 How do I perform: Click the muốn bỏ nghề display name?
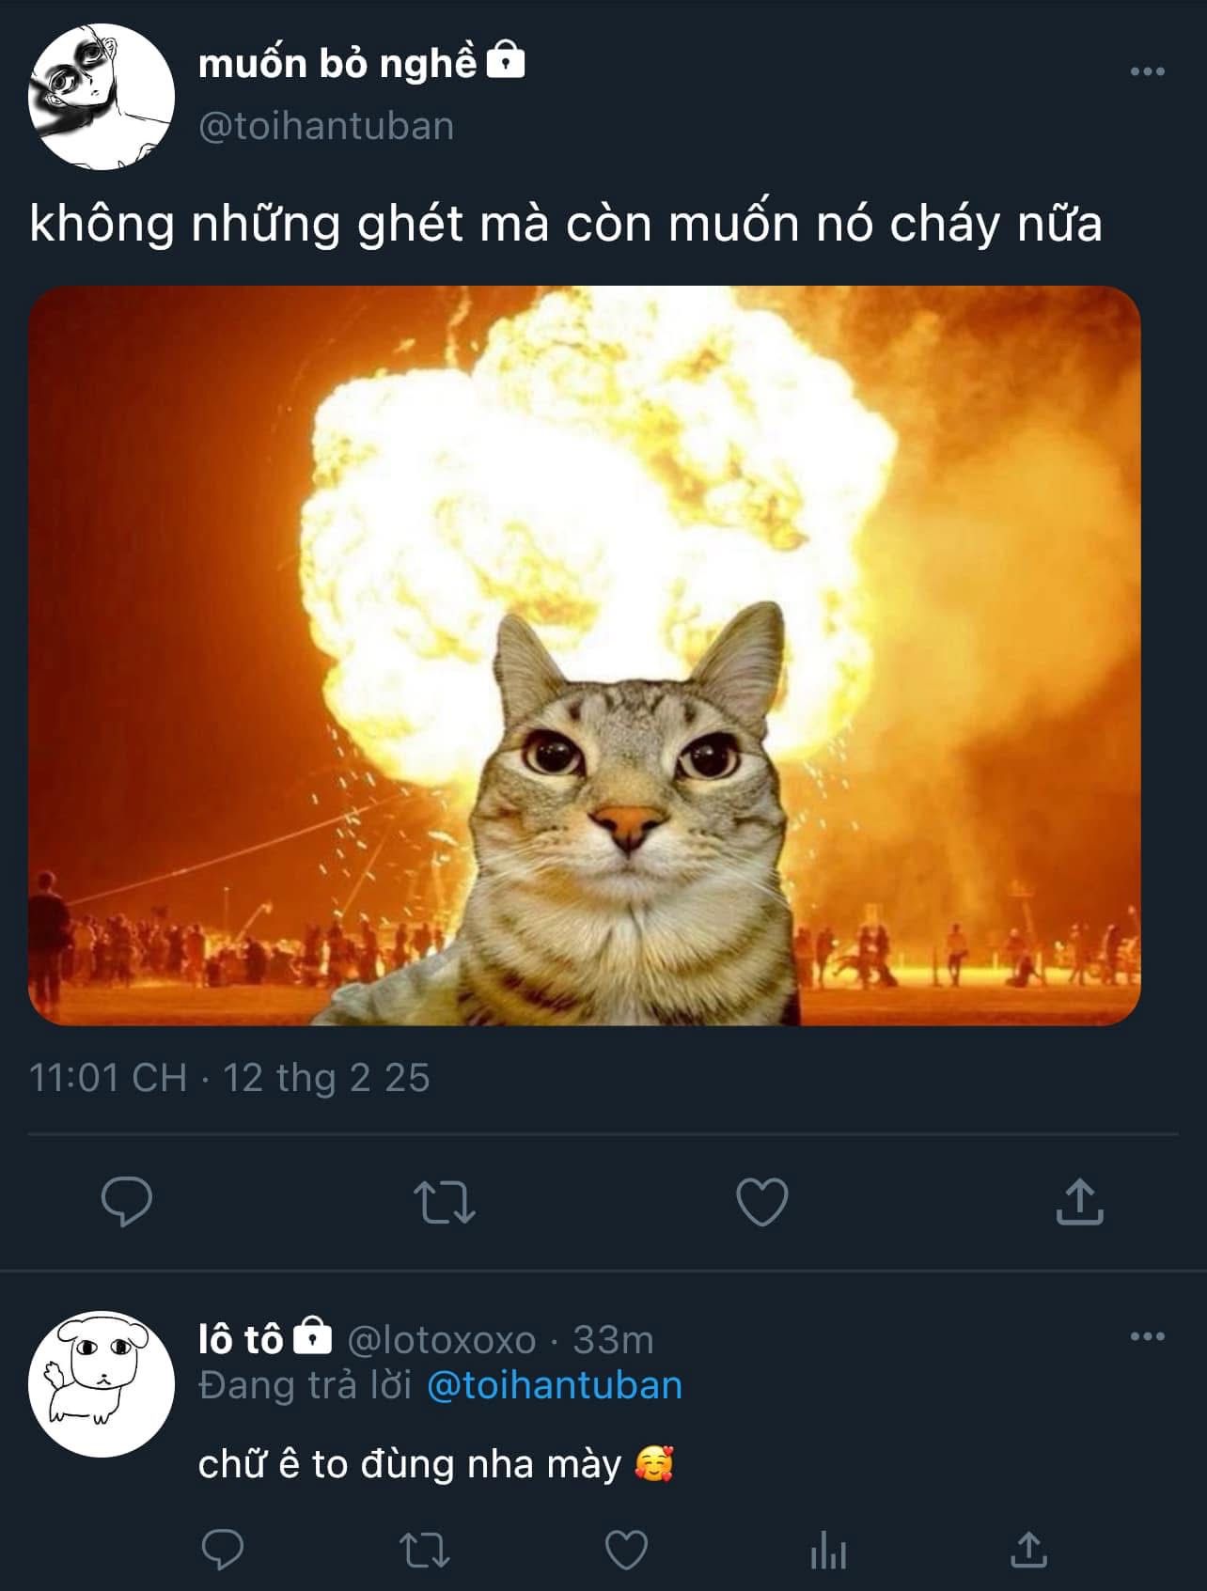[x=337, y=64]
